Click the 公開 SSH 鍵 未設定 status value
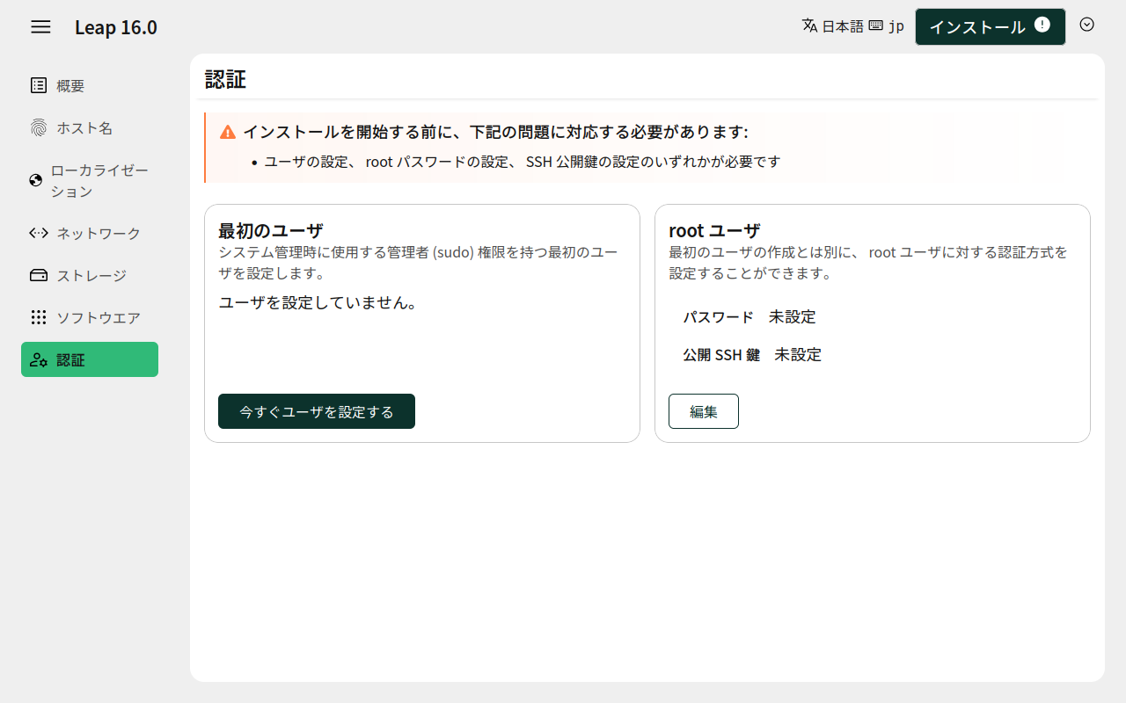Screen dimensions: 1126x703 pyautogui.click(x=798, y=355)
